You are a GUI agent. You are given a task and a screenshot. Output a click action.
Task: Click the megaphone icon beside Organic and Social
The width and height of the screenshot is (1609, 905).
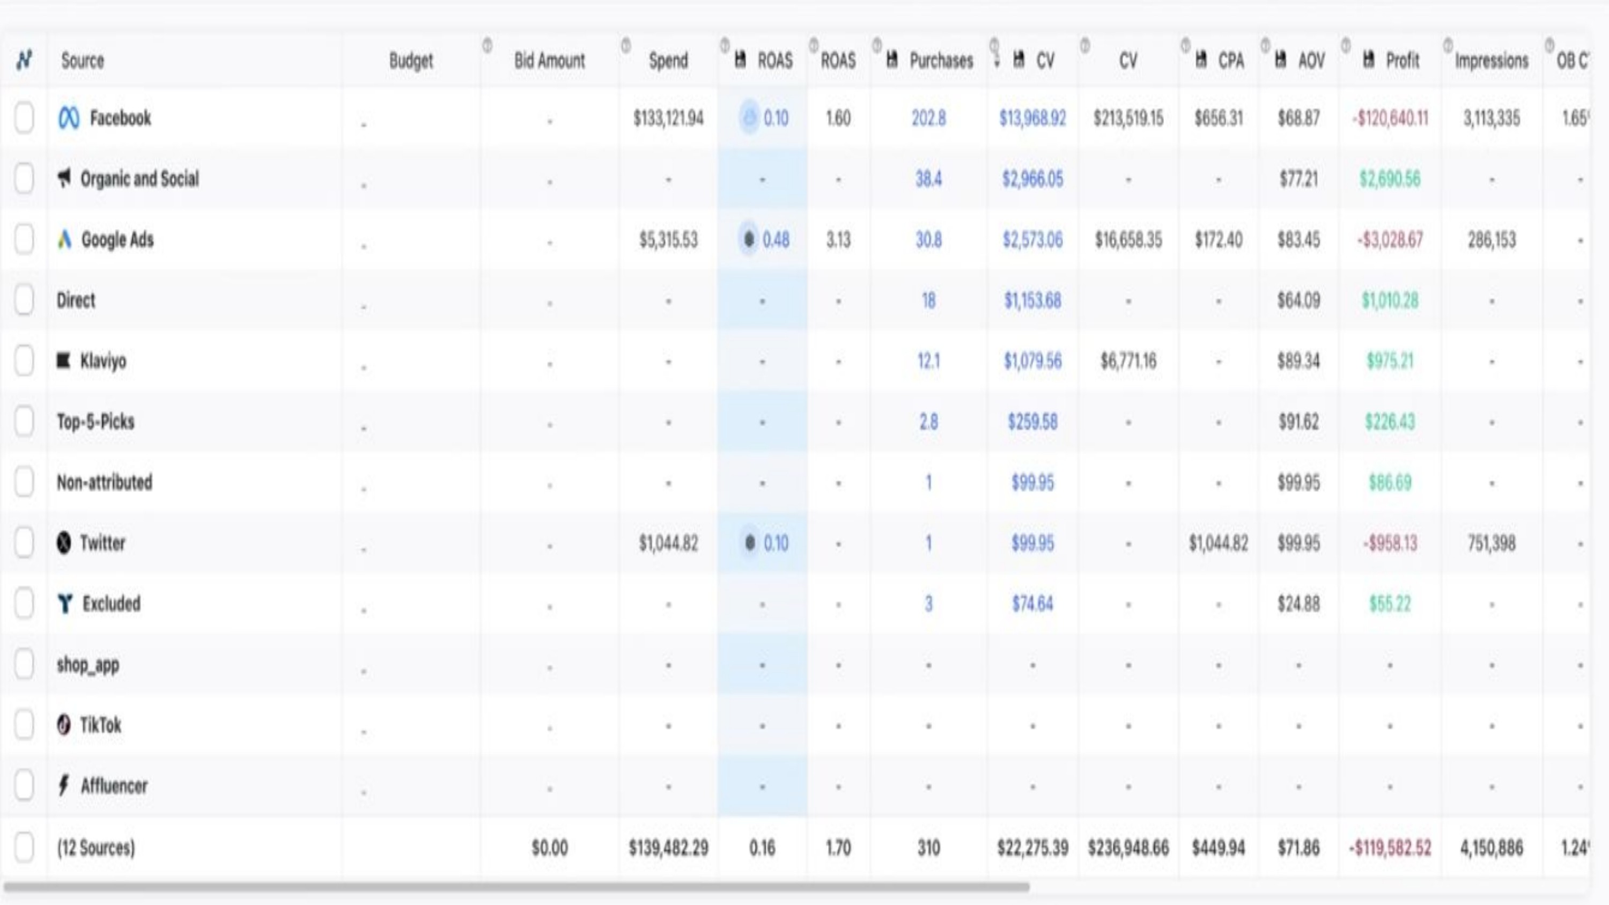[64, 178]
